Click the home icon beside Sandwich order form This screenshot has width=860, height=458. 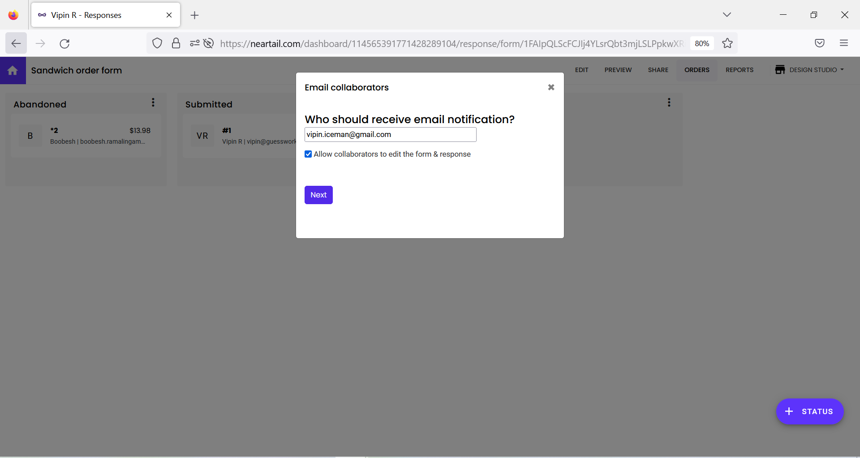[13, 70]
